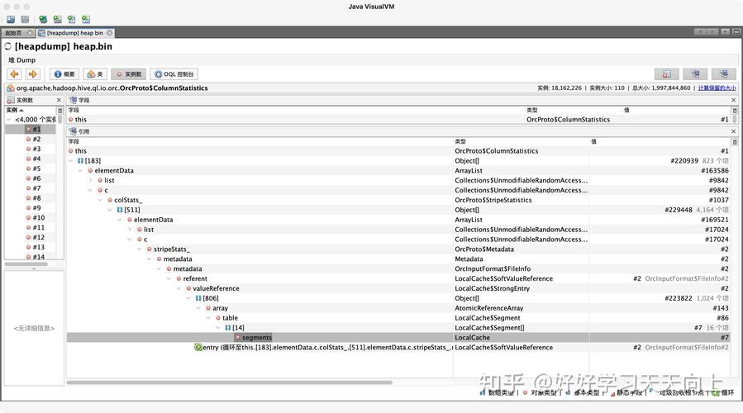The width and height of the screenshot is (743, 413).
Task: Go back with the left orange arrow
Action: click(14, 74)
